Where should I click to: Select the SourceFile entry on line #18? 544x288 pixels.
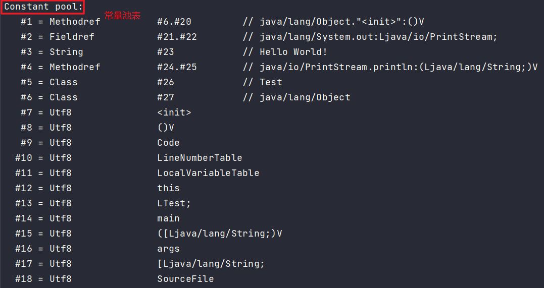pos(185,279)
